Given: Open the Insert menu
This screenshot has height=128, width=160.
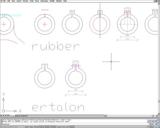Looking at the screenshot, I should point(19,1).
